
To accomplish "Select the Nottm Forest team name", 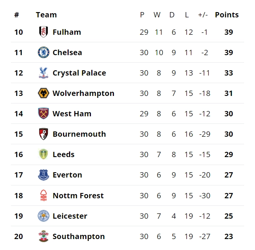I will click(78, 196).
